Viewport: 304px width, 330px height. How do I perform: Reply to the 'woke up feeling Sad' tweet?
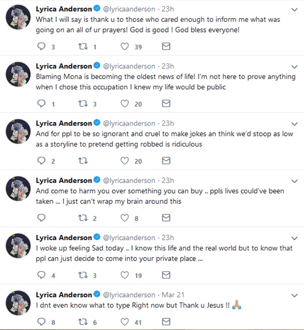(x=41, y=275)
